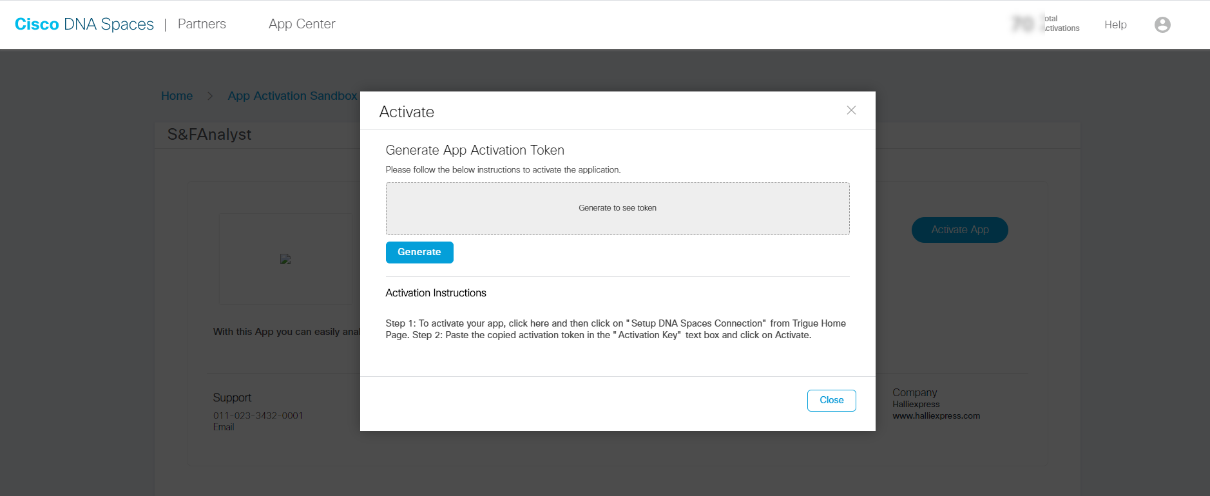
Task: Close the Activate dialog with X icon
Action: pos(851,110)
